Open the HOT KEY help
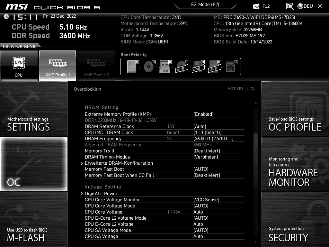The image size is (329, 247). (236, 89)
